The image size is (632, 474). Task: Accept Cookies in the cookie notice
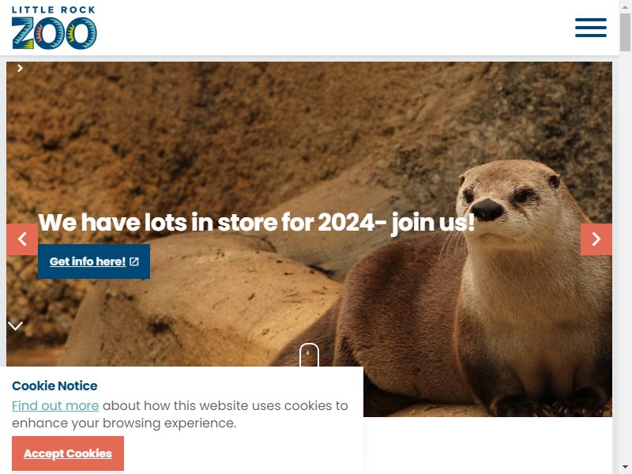(x=68, y=453)
